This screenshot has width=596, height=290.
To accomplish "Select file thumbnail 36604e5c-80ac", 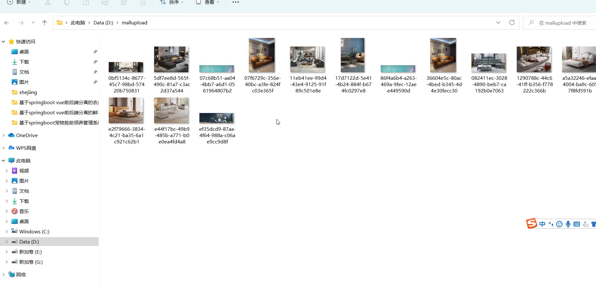I will pos(443,55).
